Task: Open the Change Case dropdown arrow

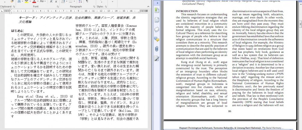Action: pyautogui.click(x=45, y=1)
